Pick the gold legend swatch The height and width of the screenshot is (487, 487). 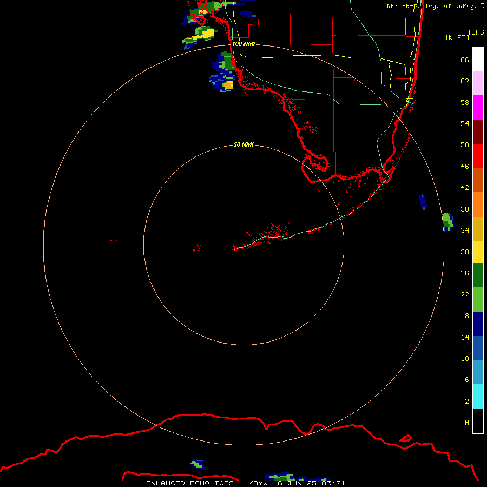(478, 229)
